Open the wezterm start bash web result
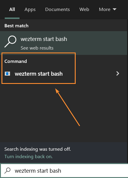The height and width of the screenshot is (178, 128). 64,43
